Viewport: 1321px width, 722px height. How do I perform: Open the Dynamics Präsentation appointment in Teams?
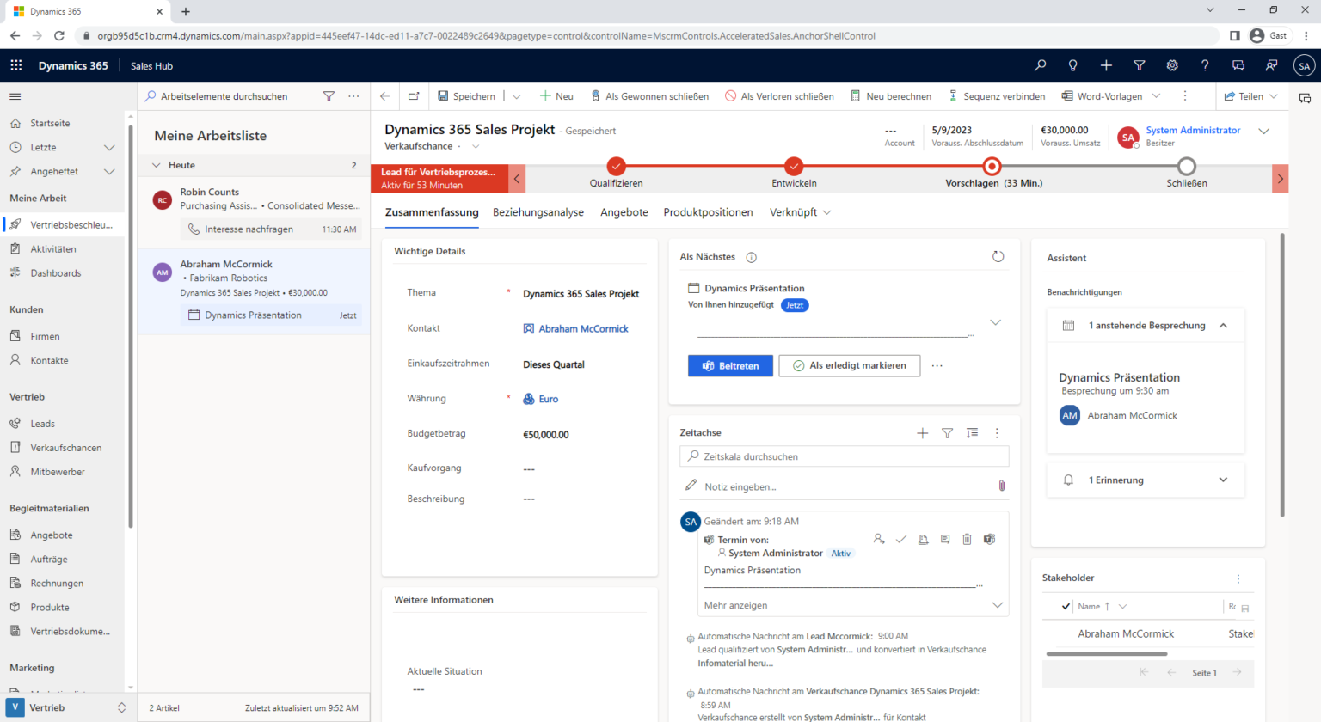[x=989, y=538]
